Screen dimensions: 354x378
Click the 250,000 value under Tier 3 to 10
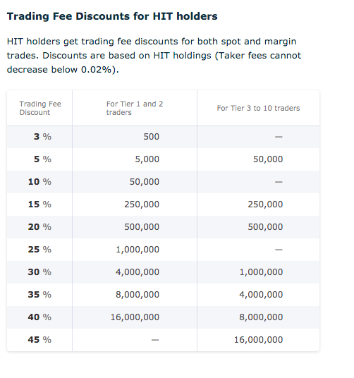click(265, 205)
